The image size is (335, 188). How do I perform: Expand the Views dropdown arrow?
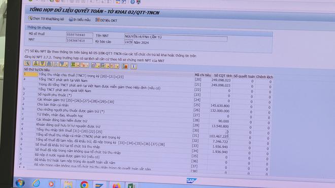click(98, 65)
